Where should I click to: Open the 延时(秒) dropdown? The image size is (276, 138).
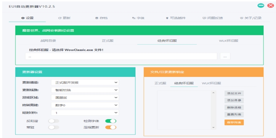(x=85, y=113)
